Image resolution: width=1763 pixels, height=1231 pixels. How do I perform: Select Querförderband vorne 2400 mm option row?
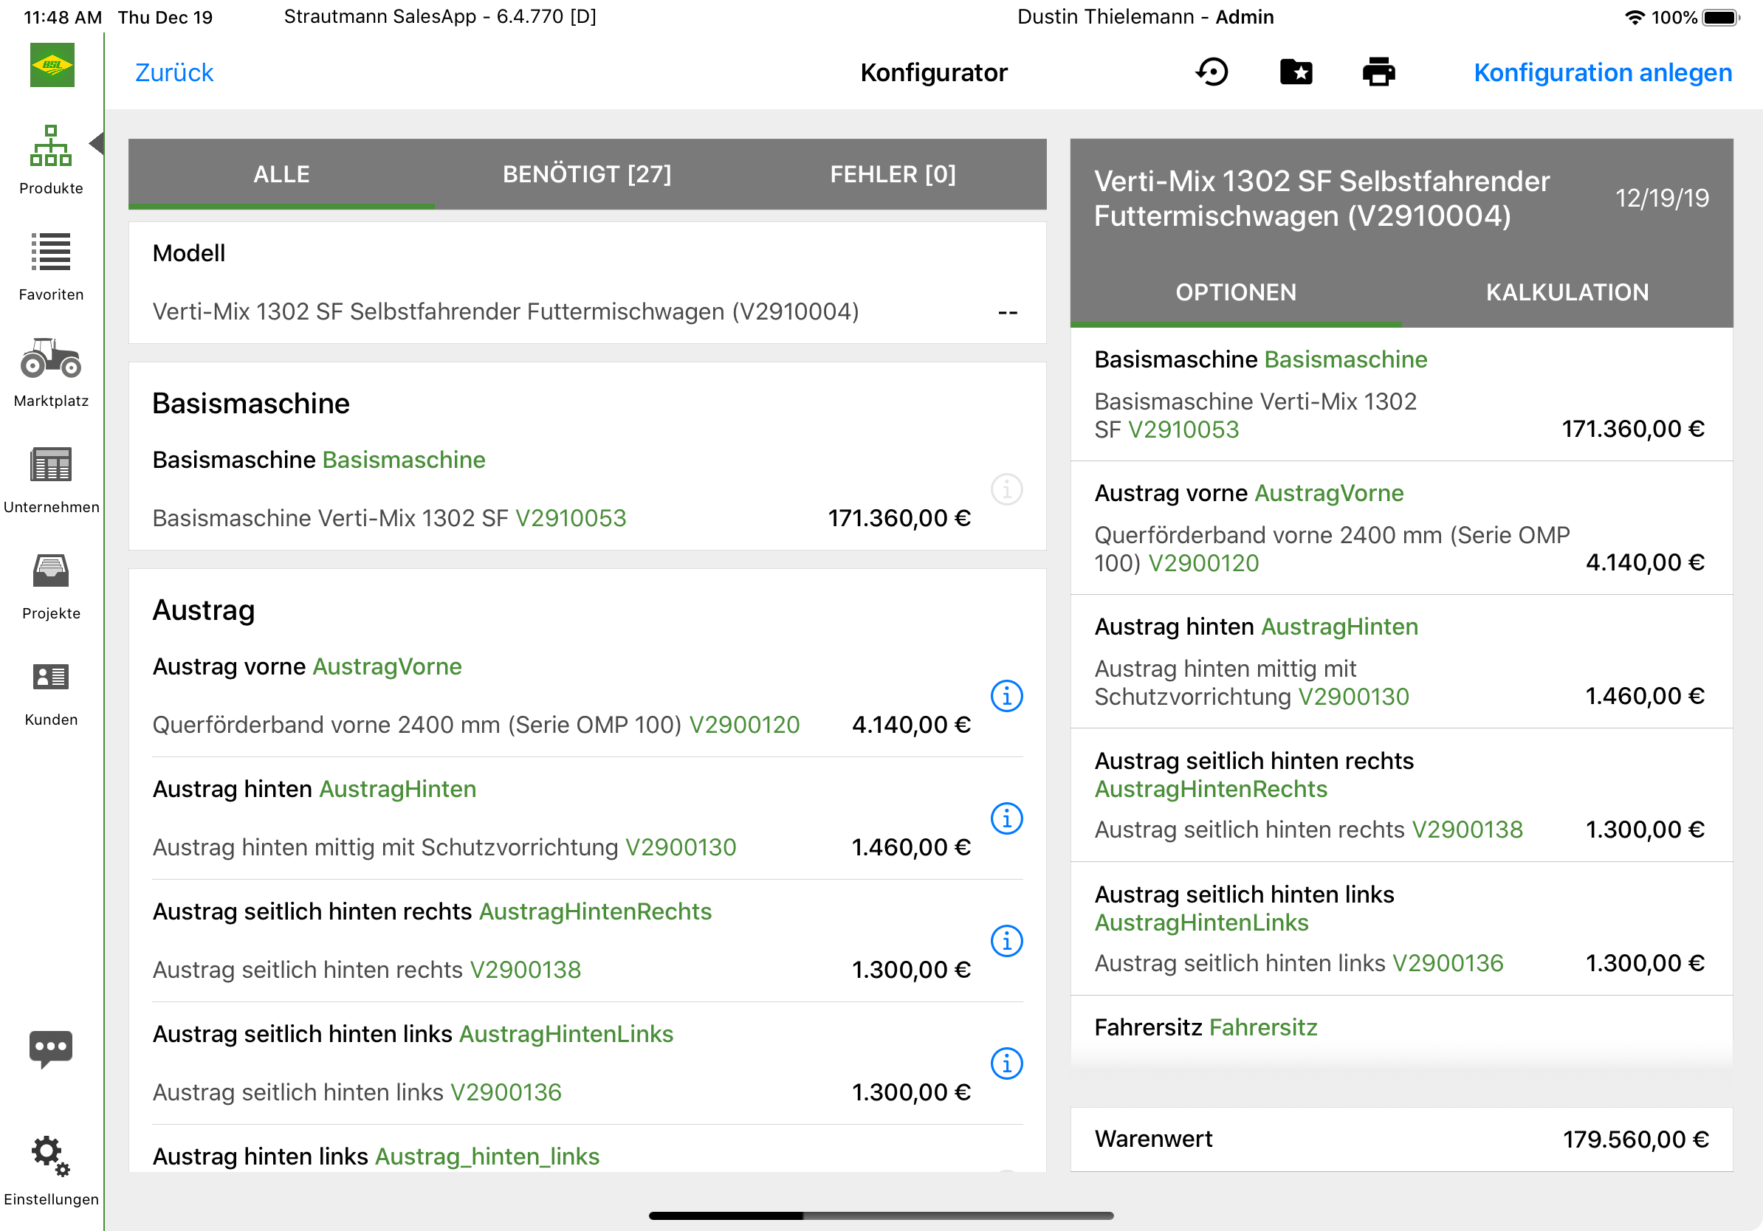click(561, 725)
